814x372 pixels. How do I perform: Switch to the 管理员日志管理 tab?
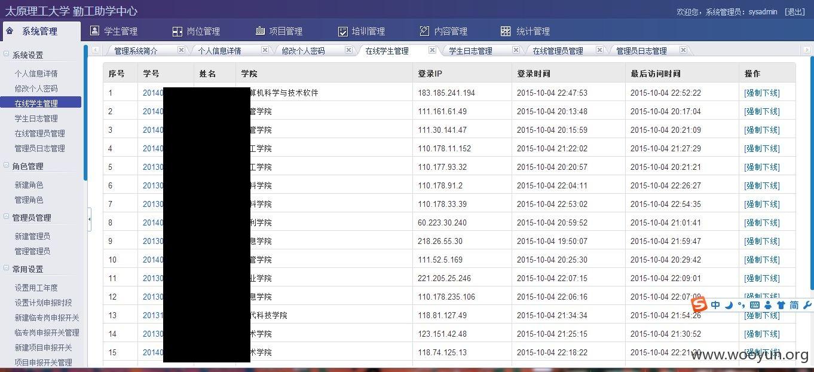642,51
